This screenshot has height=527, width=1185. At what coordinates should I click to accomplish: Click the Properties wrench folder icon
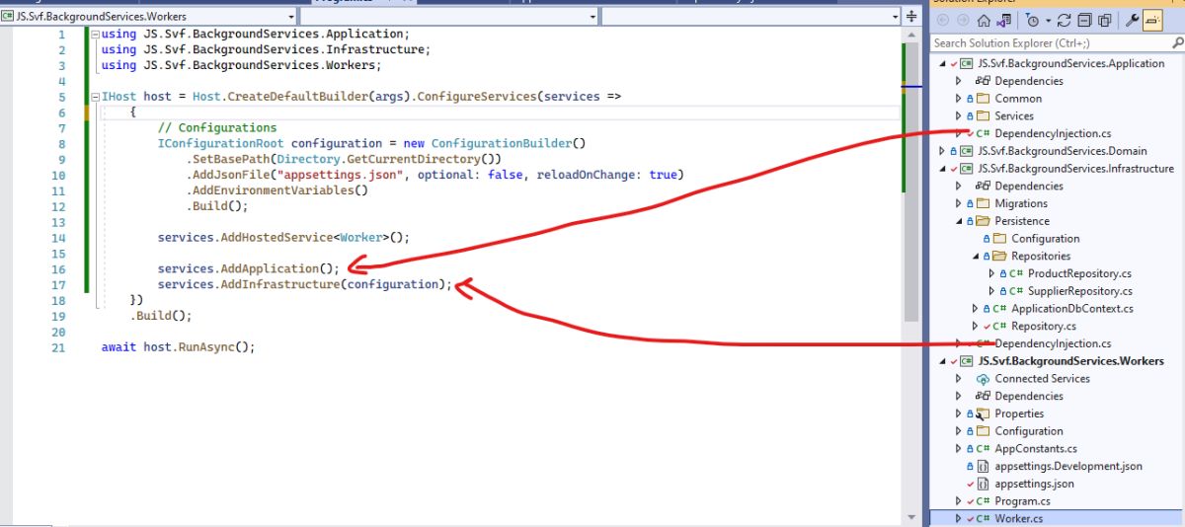point(983,414)
